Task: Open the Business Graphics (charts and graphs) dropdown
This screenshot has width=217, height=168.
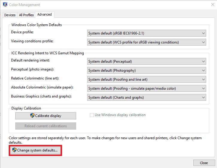Action: 147,97
